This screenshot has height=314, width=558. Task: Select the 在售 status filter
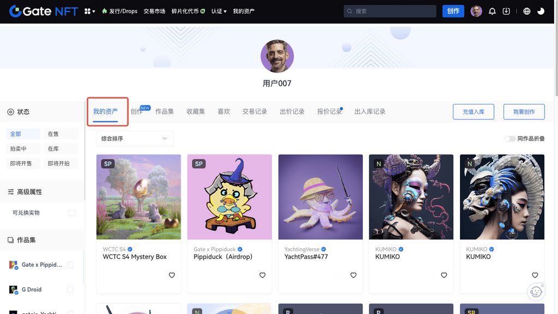[60, 134]
